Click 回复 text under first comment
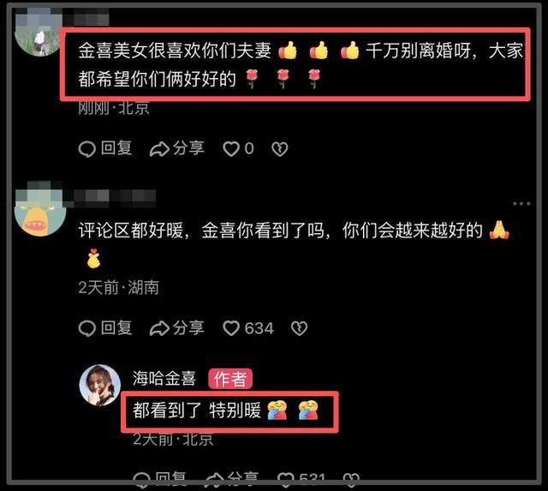 coord(116,148)
